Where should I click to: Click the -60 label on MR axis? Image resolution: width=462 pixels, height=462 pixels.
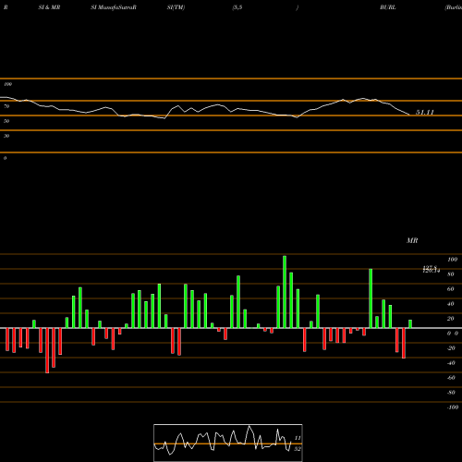coord(451,378)
